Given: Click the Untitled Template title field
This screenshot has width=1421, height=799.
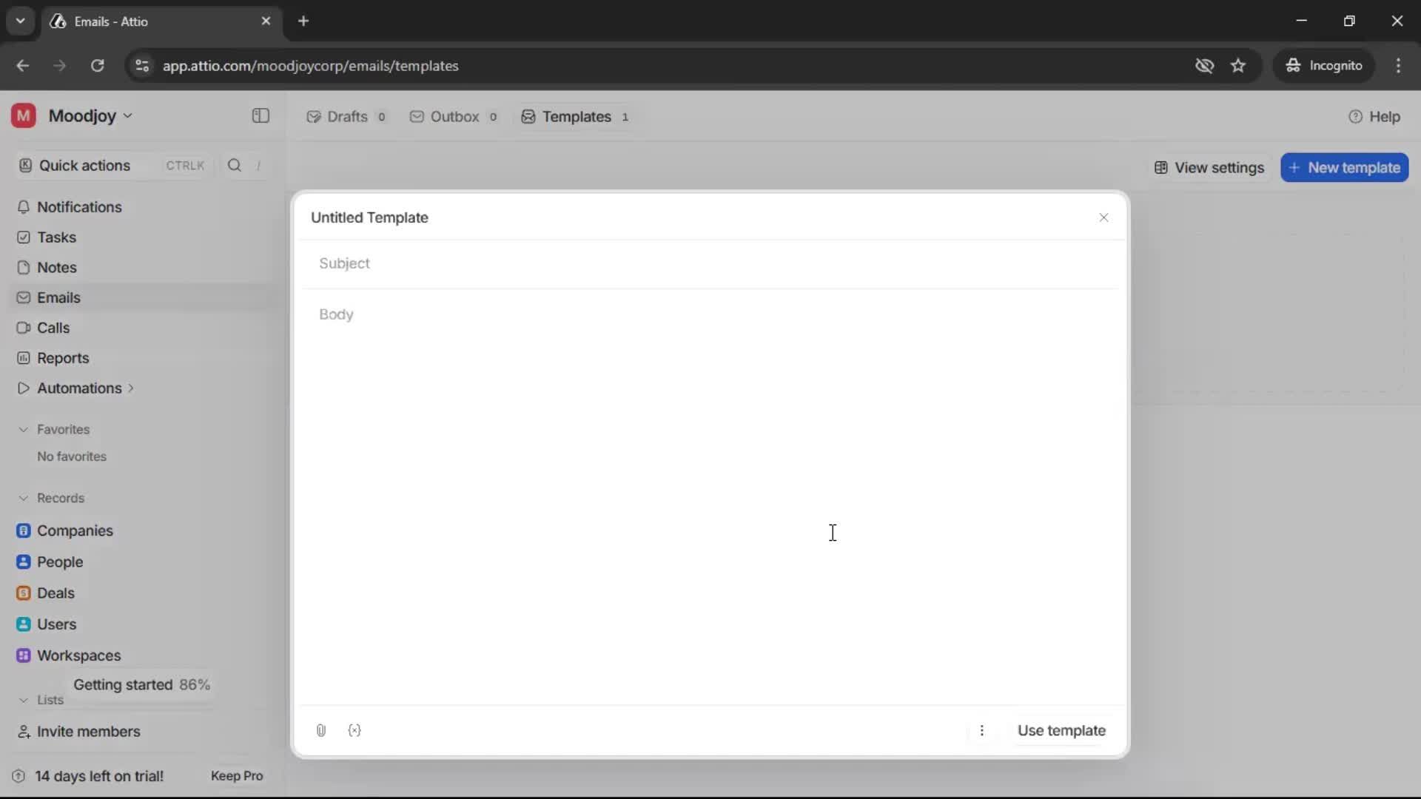Looking at the screenshot, I should [x=369, y=218].
